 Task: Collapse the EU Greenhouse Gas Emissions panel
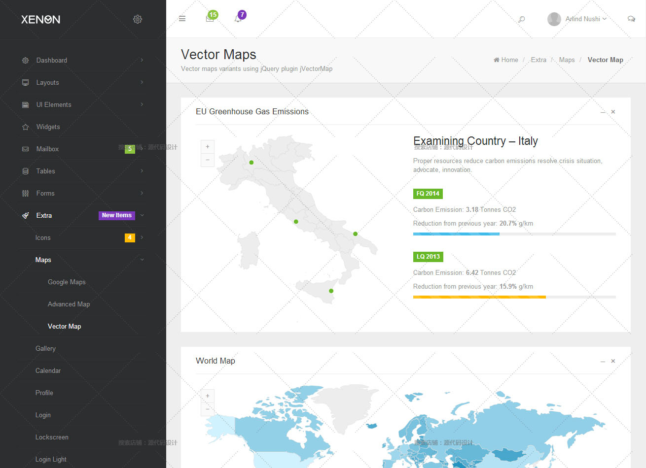(603, 112)
